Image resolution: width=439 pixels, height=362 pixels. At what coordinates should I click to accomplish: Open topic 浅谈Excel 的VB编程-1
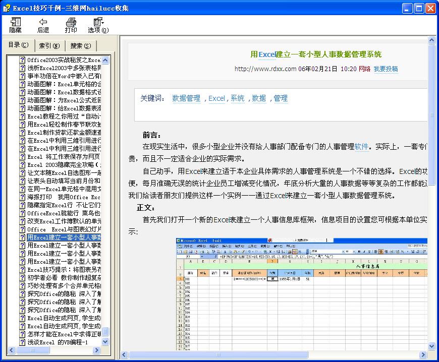click(58, 342)
